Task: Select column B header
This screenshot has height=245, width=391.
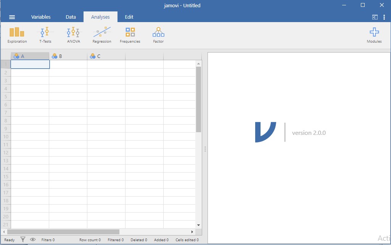Action: 68,56
